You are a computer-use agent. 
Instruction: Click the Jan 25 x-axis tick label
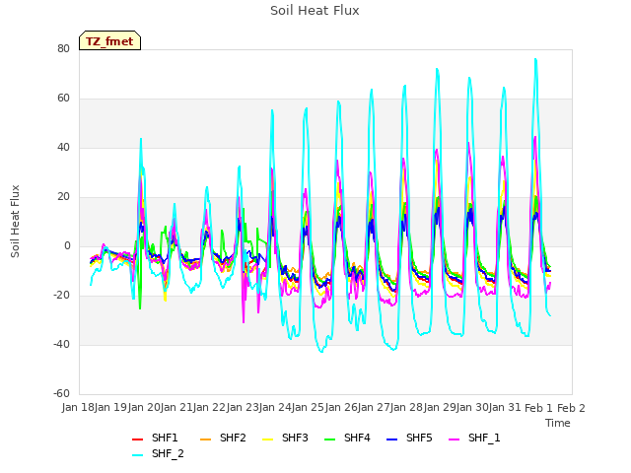click(309, 407)
